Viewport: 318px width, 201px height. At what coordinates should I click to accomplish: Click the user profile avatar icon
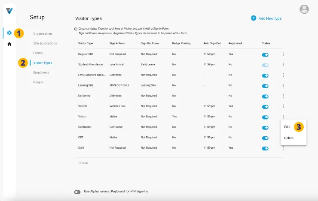[304, 9]
